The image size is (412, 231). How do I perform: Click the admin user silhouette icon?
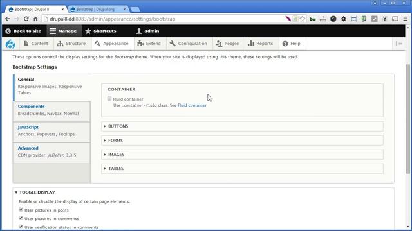click(x=139, y=31)
